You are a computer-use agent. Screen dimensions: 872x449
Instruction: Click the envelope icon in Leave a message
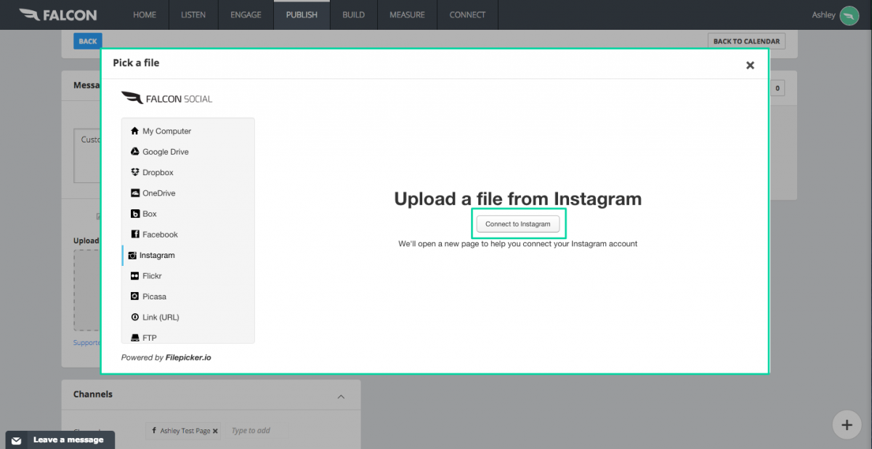pyautogui.click(x=16, y=440)
